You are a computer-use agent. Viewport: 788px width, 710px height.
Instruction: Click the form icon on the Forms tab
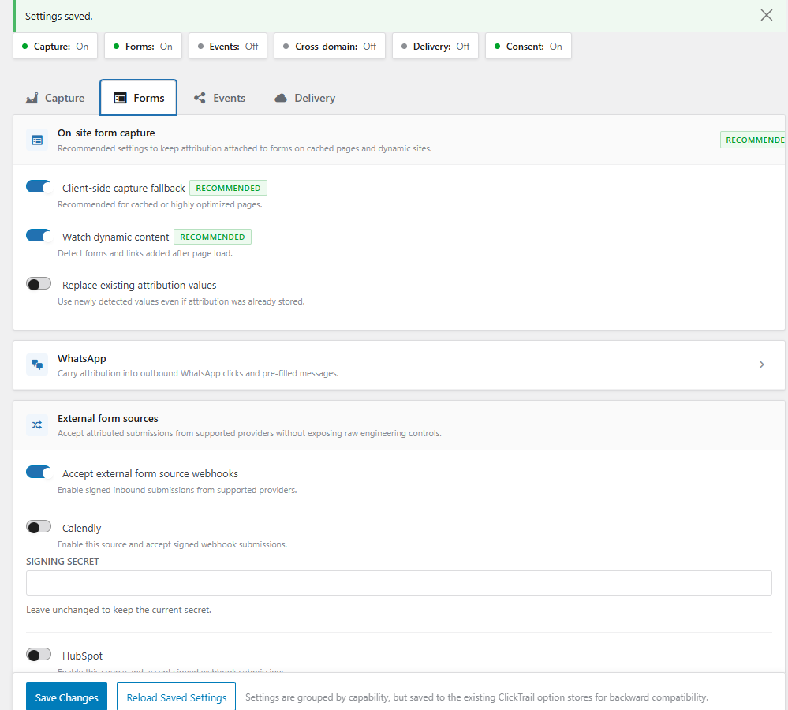118,97
